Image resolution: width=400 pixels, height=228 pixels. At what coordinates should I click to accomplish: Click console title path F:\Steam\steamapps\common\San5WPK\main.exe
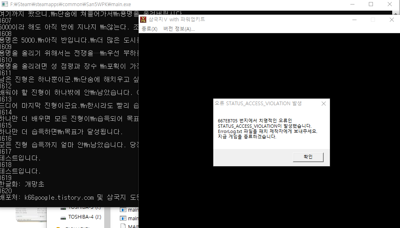click(x=71, y=5)
